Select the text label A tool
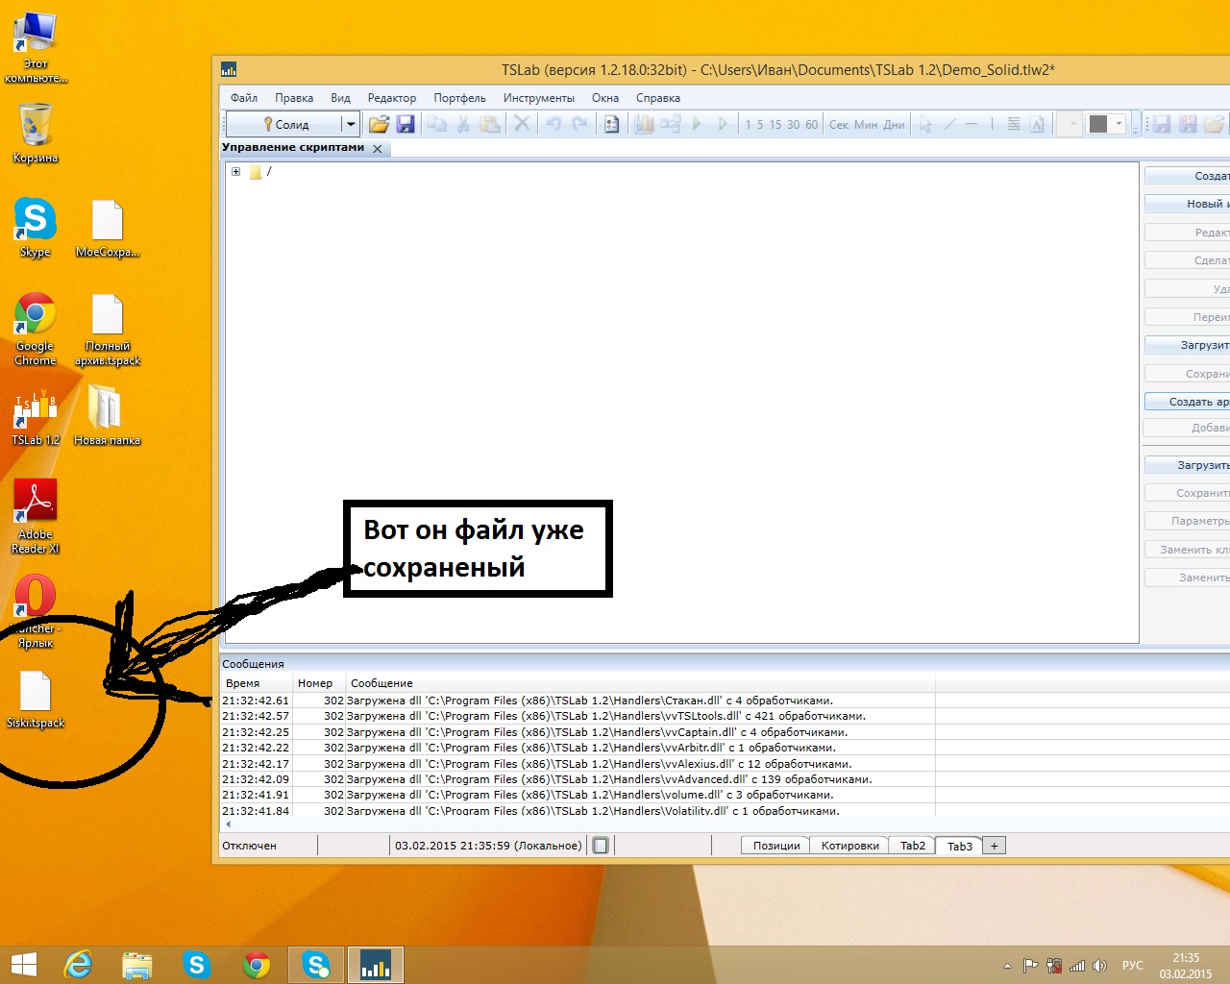This screenshot has height=984, width=1230. (x=1037, y=124)
